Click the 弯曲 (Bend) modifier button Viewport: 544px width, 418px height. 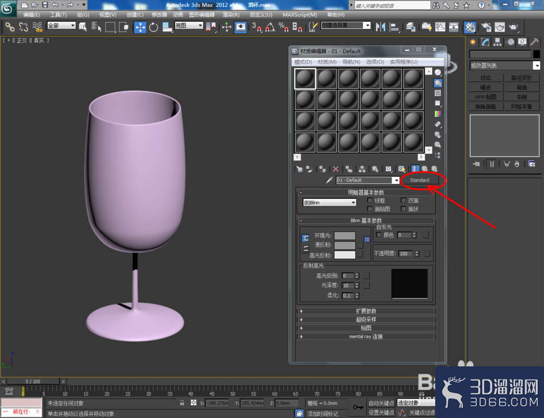522,87
